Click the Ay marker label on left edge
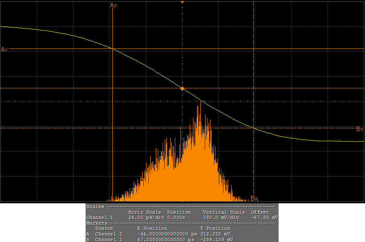 click(4, 50)
